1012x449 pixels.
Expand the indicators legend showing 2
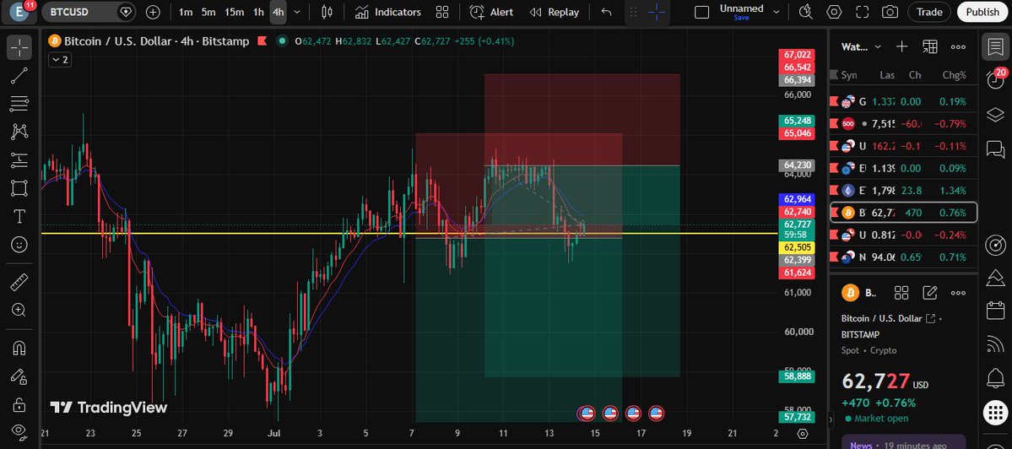tap(59, 59)
